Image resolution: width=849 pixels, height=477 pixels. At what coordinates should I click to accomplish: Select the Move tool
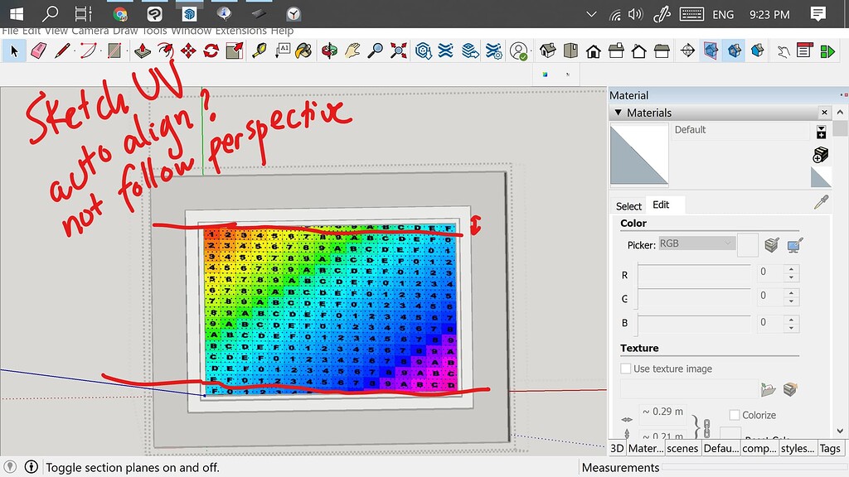click(188, 50)
